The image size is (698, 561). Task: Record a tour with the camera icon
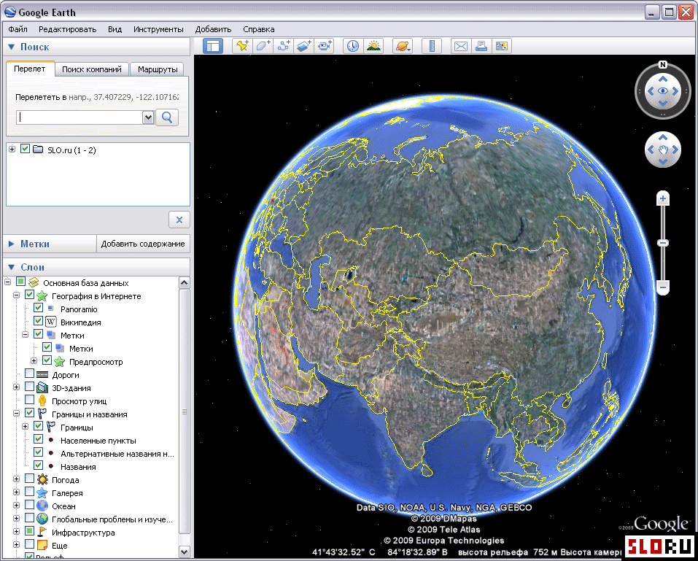pyautogui.click(x=324, y=46)
